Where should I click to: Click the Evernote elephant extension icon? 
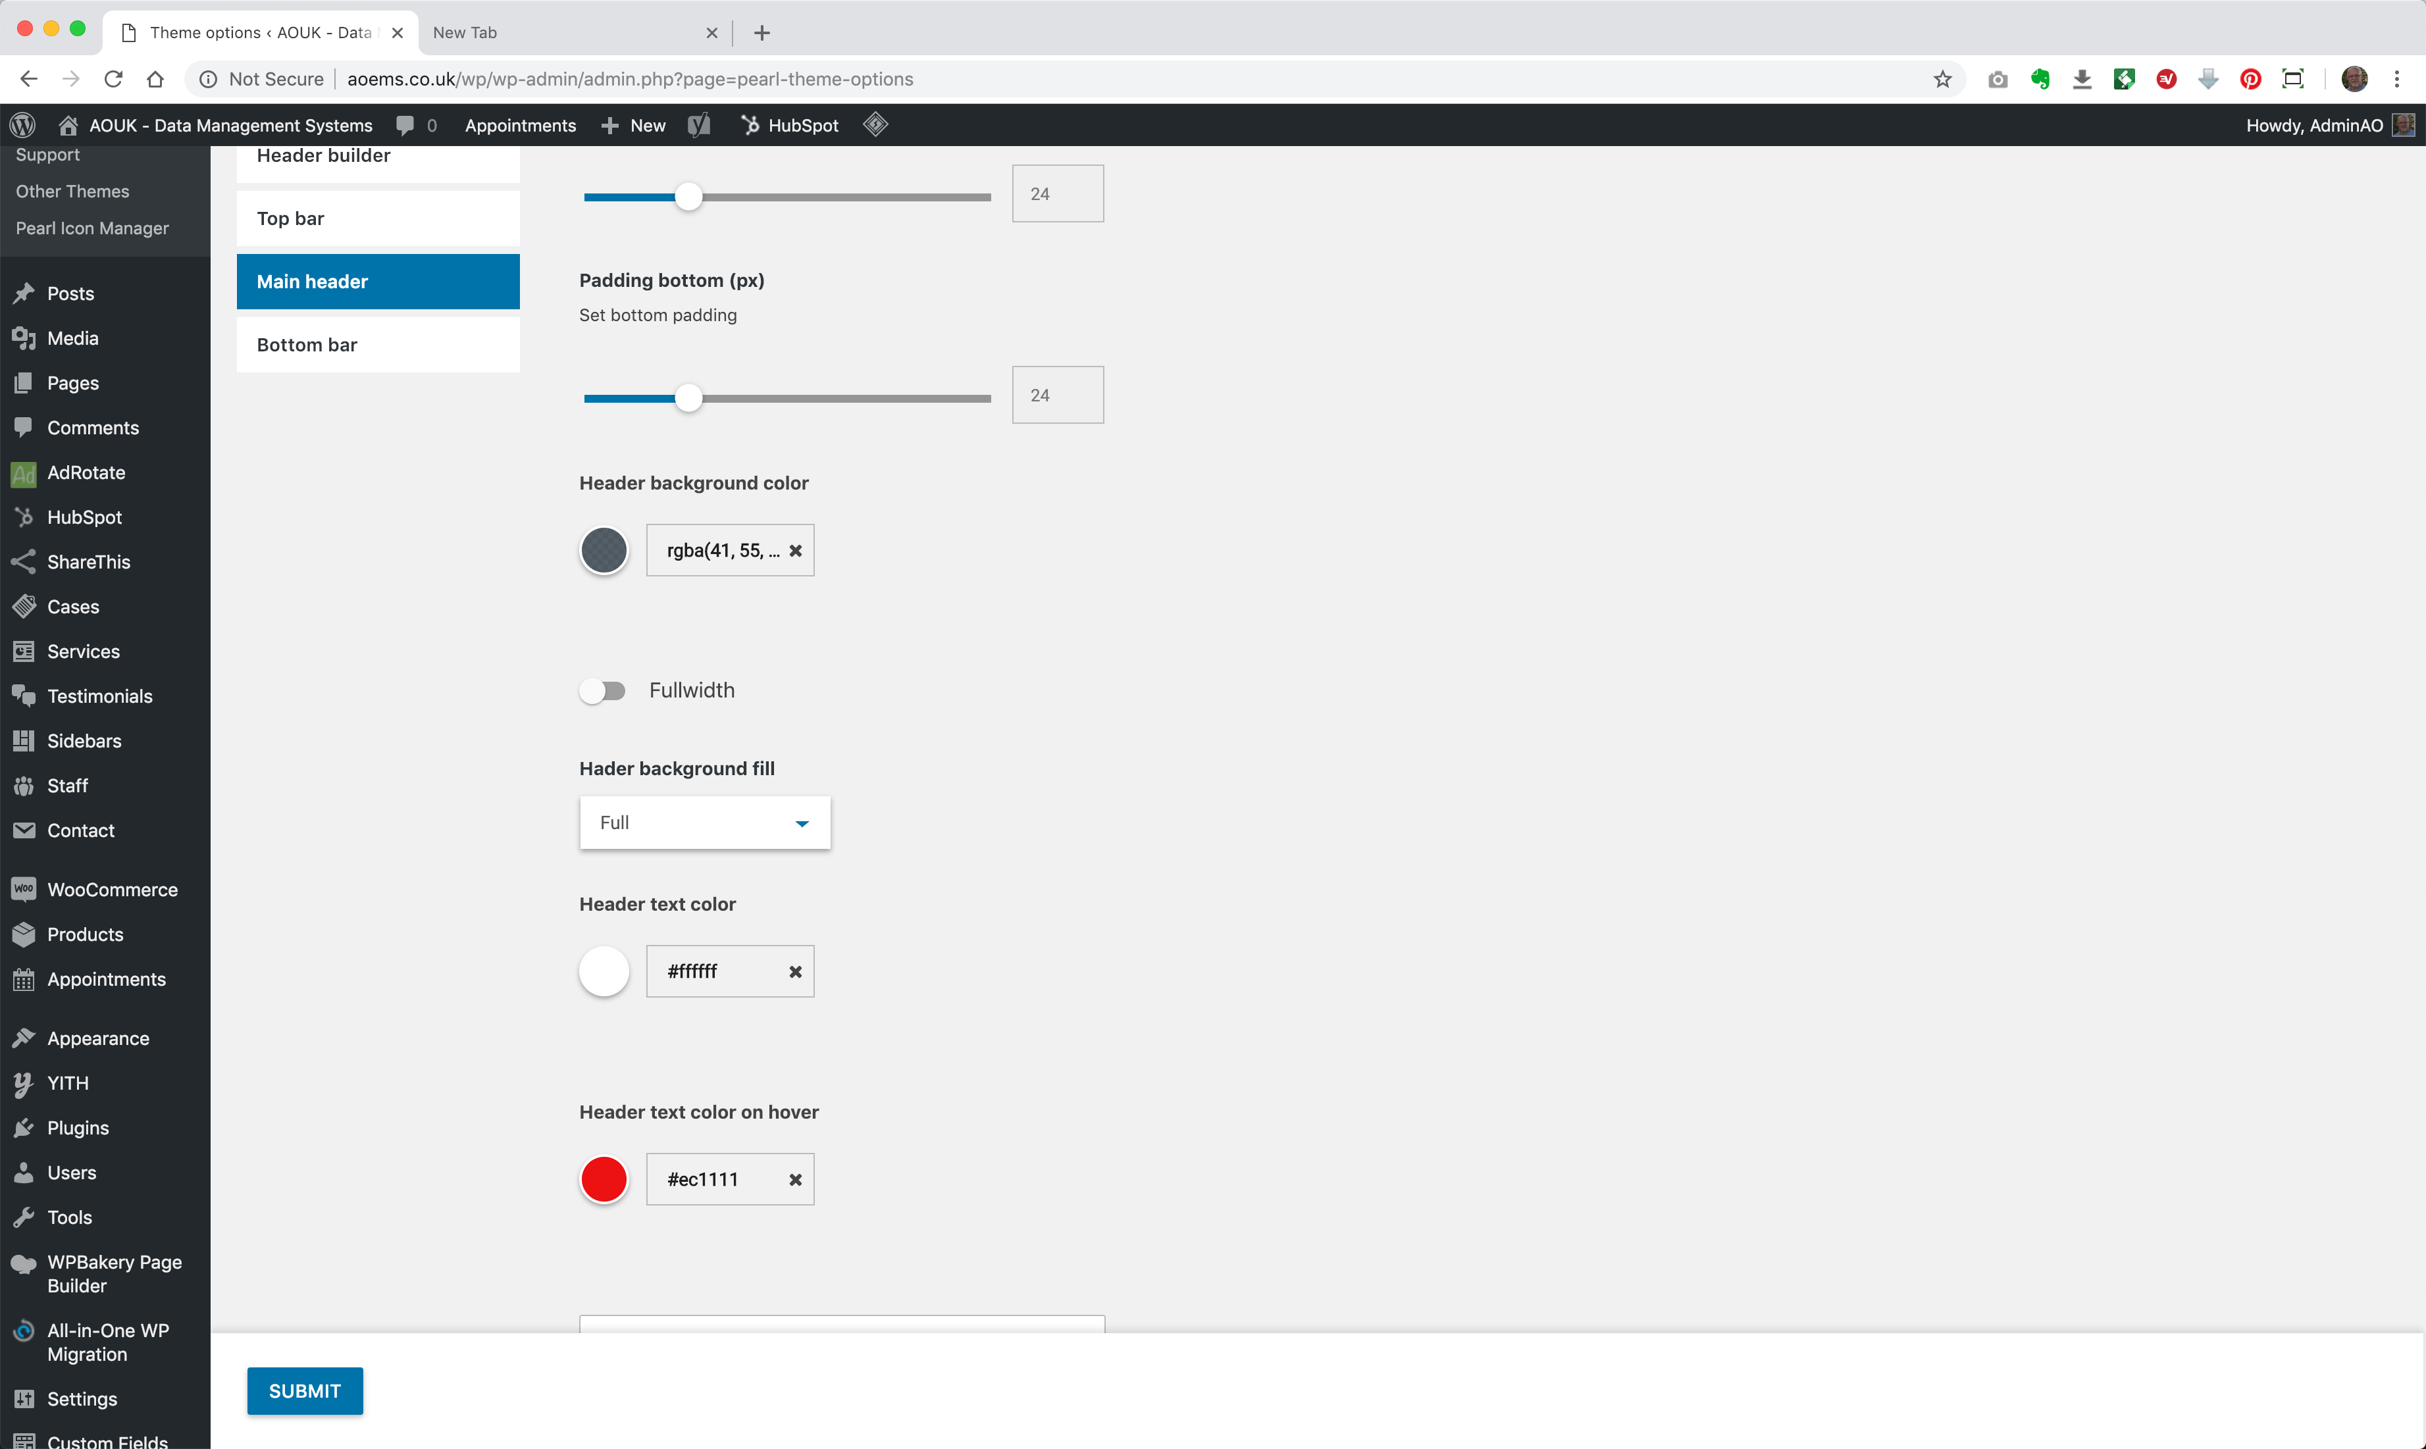click(2040, 79)
